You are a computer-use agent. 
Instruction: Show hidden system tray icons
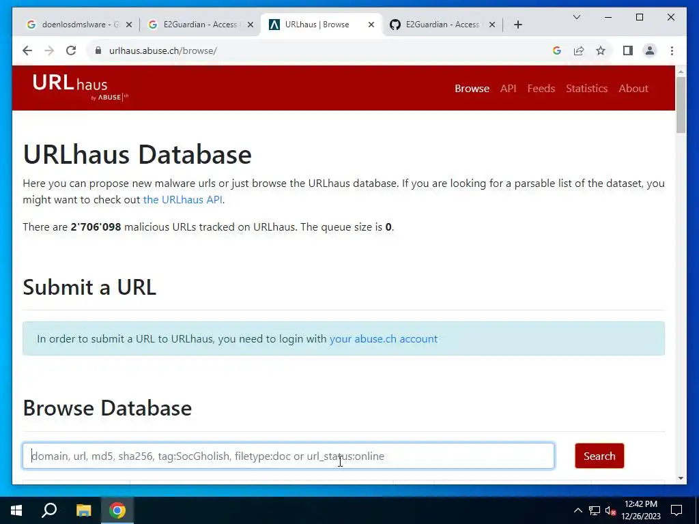[577, 510]
